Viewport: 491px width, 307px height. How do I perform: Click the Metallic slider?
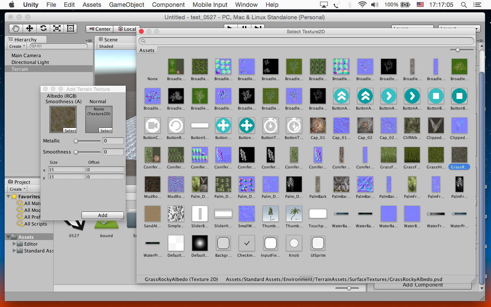point(88,141)
